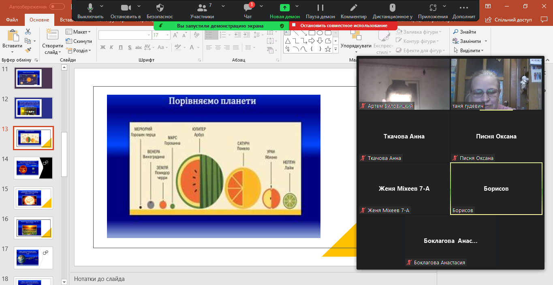Screen dimensions: 553x285
Task: Switch to the Основне ribbon tab
Action: pyautogui.click(x=39, y=20)
